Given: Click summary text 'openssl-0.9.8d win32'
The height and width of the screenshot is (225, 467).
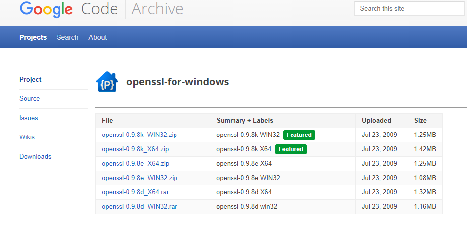Looking at the screenshot, I should 246,206.
